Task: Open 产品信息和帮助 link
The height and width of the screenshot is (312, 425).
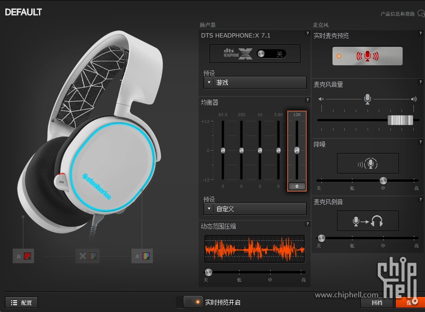Action: point(397,14)
